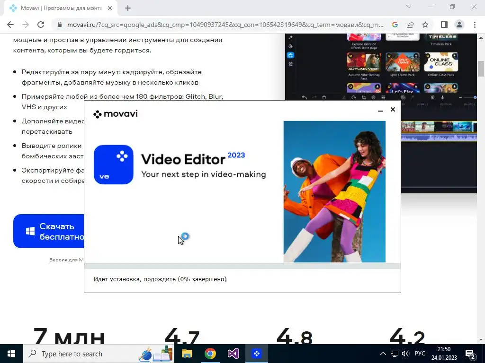This screenshot has height=363, width=485.
Task: Open the Chrome profile avatar menu
Action: coord(459,25)
